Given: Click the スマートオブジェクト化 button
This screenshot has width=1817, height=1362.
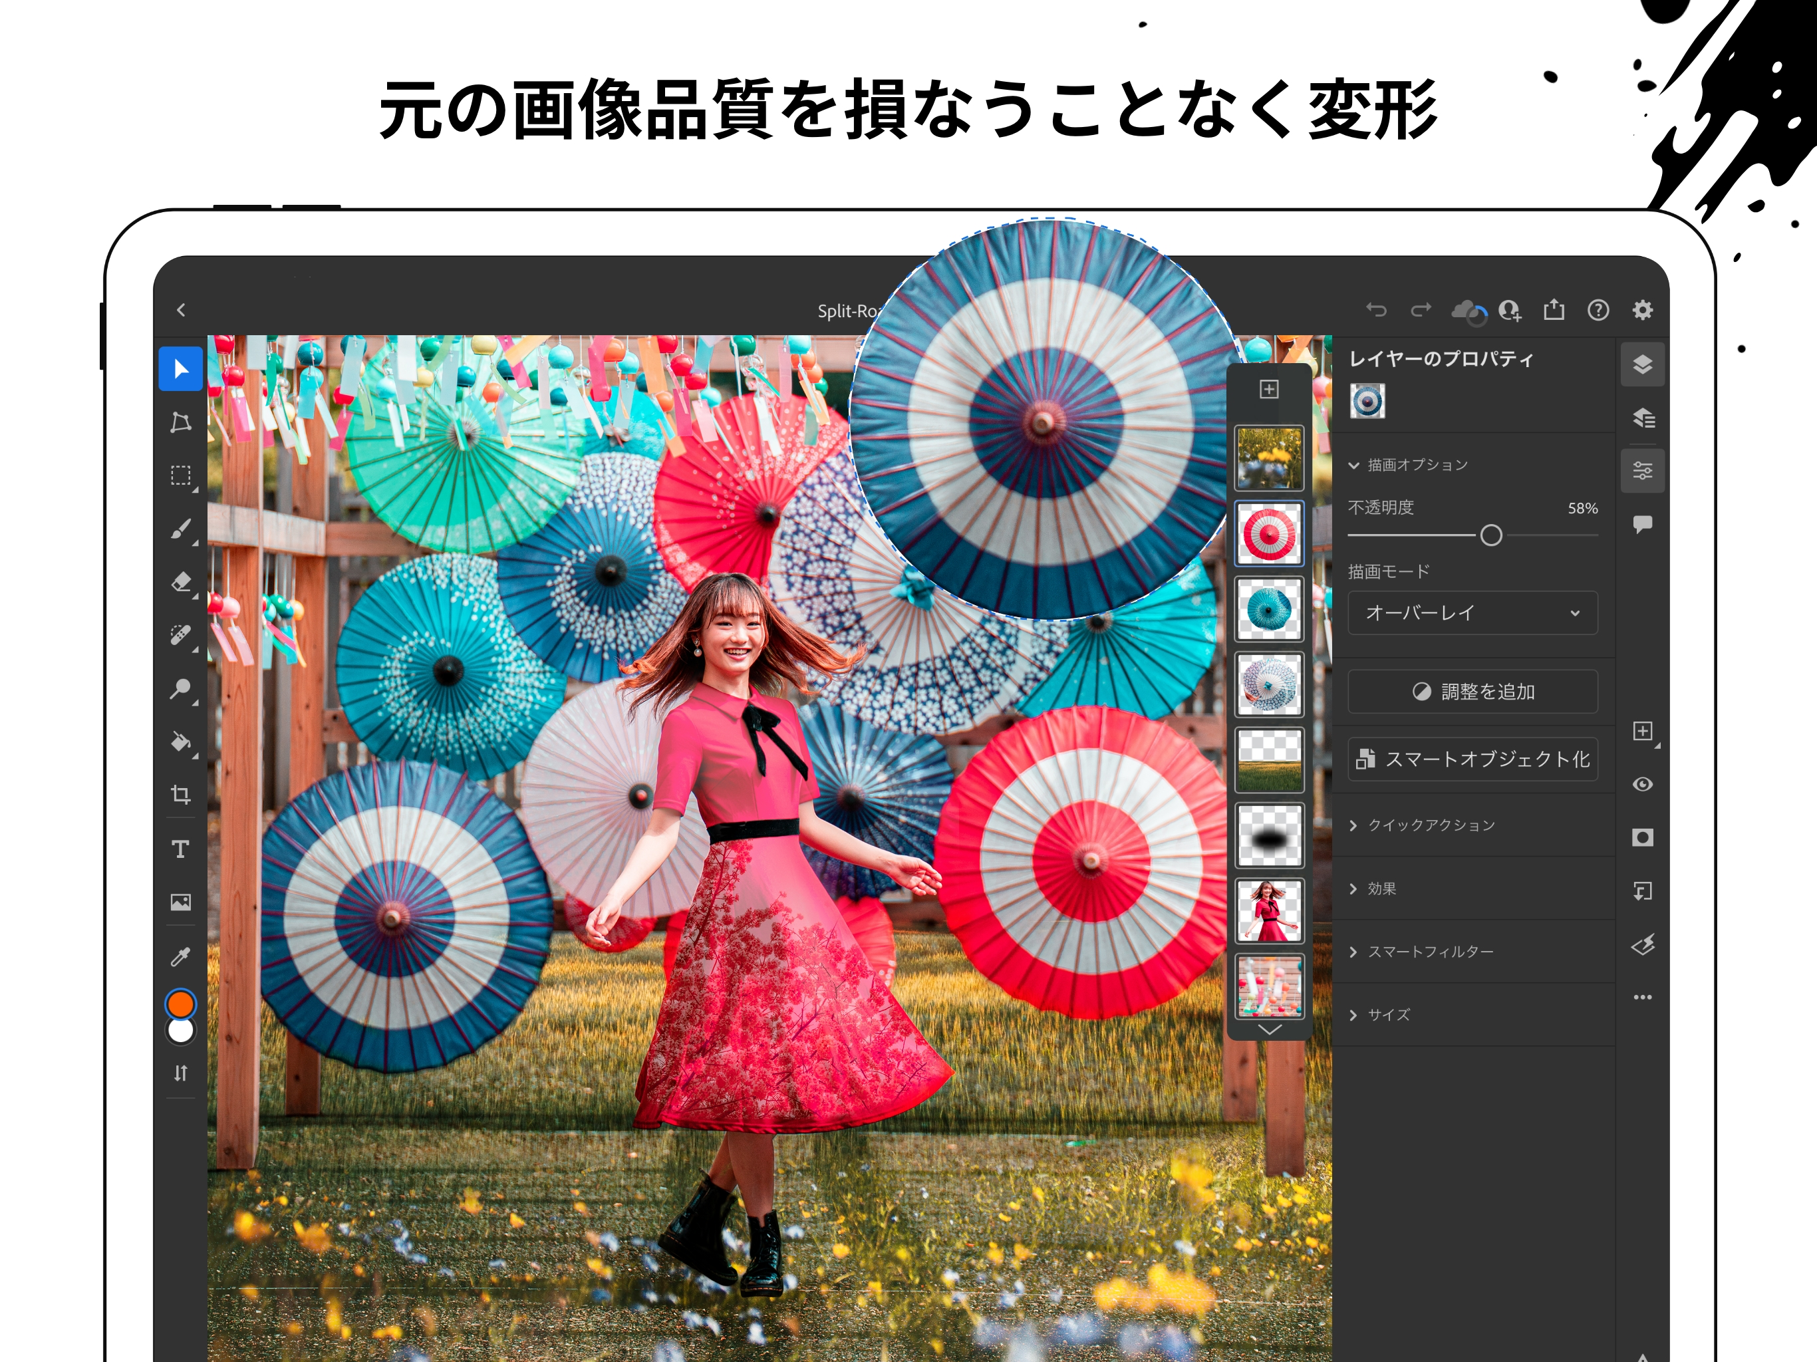Looking at the screenshot, I should click(1473, 759).
